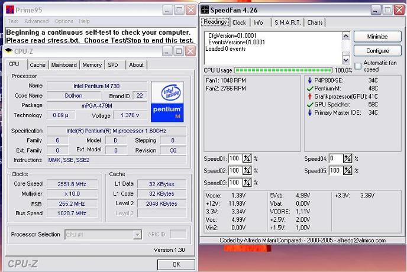Click the red up arrow beside Grafikprozessor(GPU)

(x=309, y=96)
